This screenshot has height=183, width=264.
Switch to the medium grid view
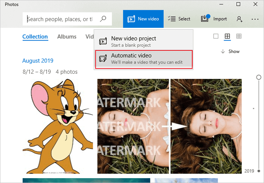227,36
